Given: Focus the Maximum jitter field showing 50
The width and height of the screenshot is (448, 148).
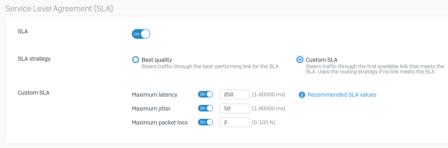Looking at the screenshot, I should coord(234,109).
